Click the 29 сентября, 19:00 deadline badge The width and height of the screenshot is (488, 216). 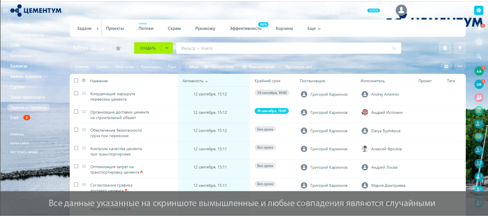tap(271, 92)
